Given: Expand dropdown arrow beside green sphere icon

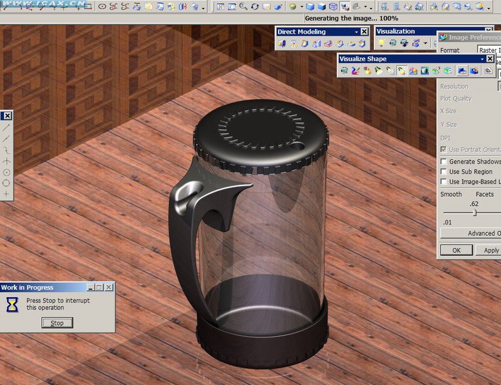Looking at the screenshot, I should click(x=301, y=7).
